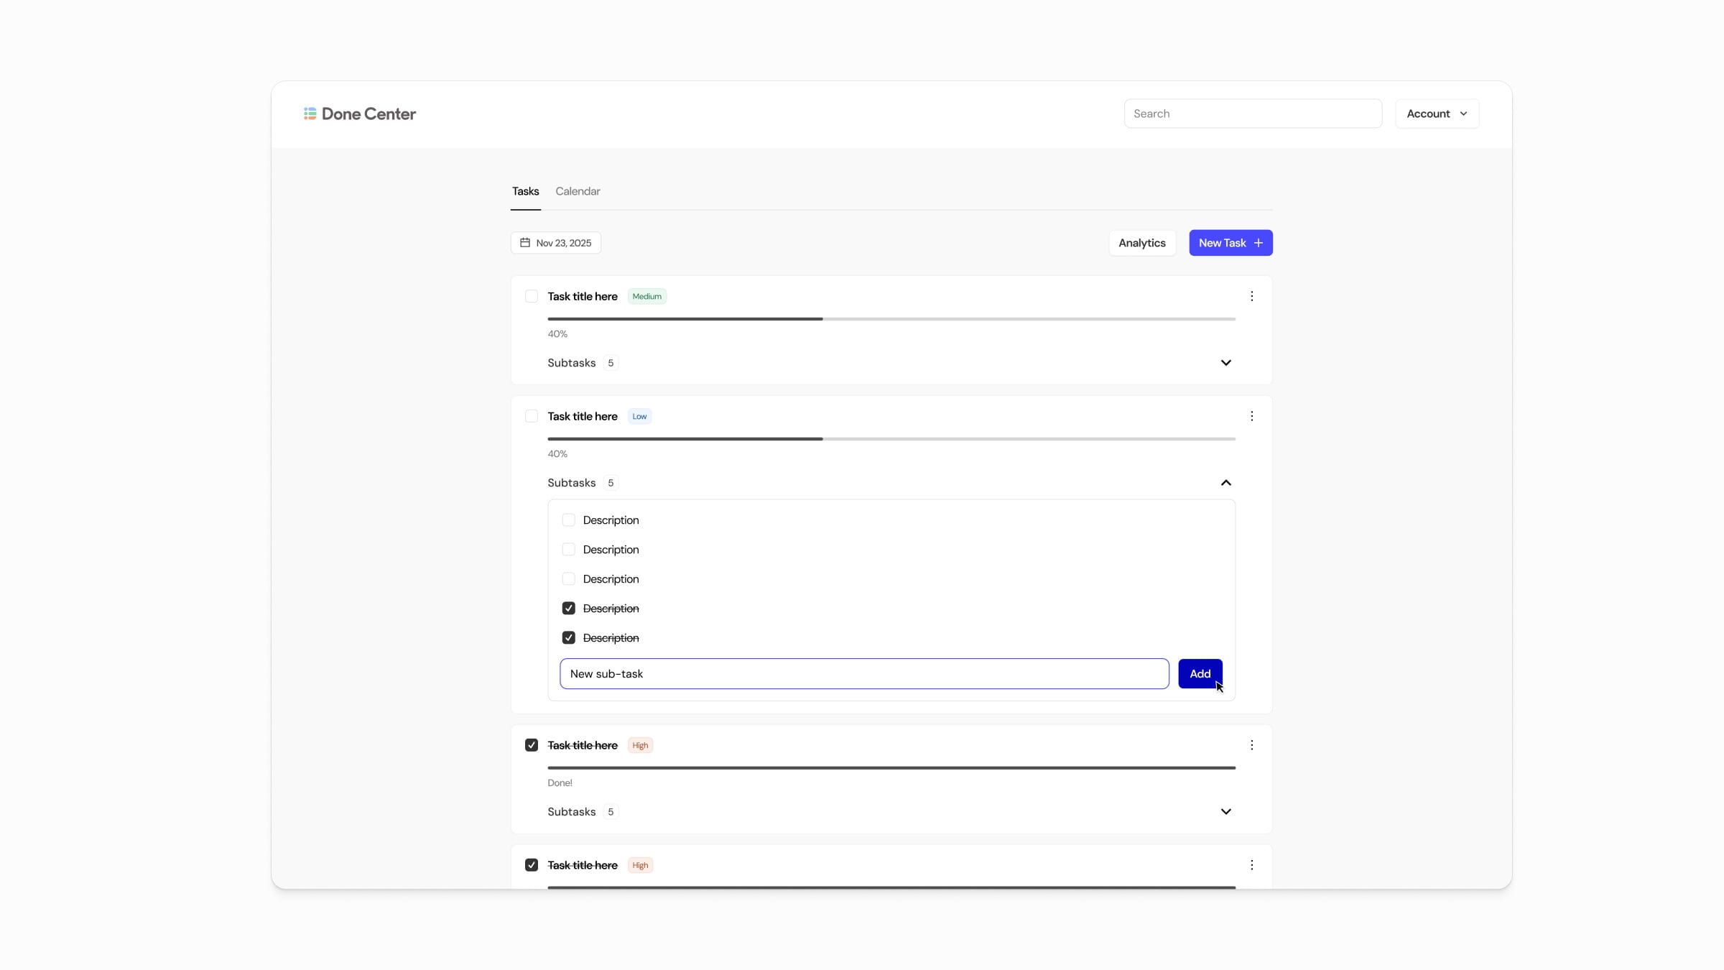Click the plus icon in New Task button
Viewport: 1724px width, 970px height.
pos(1258,243)
